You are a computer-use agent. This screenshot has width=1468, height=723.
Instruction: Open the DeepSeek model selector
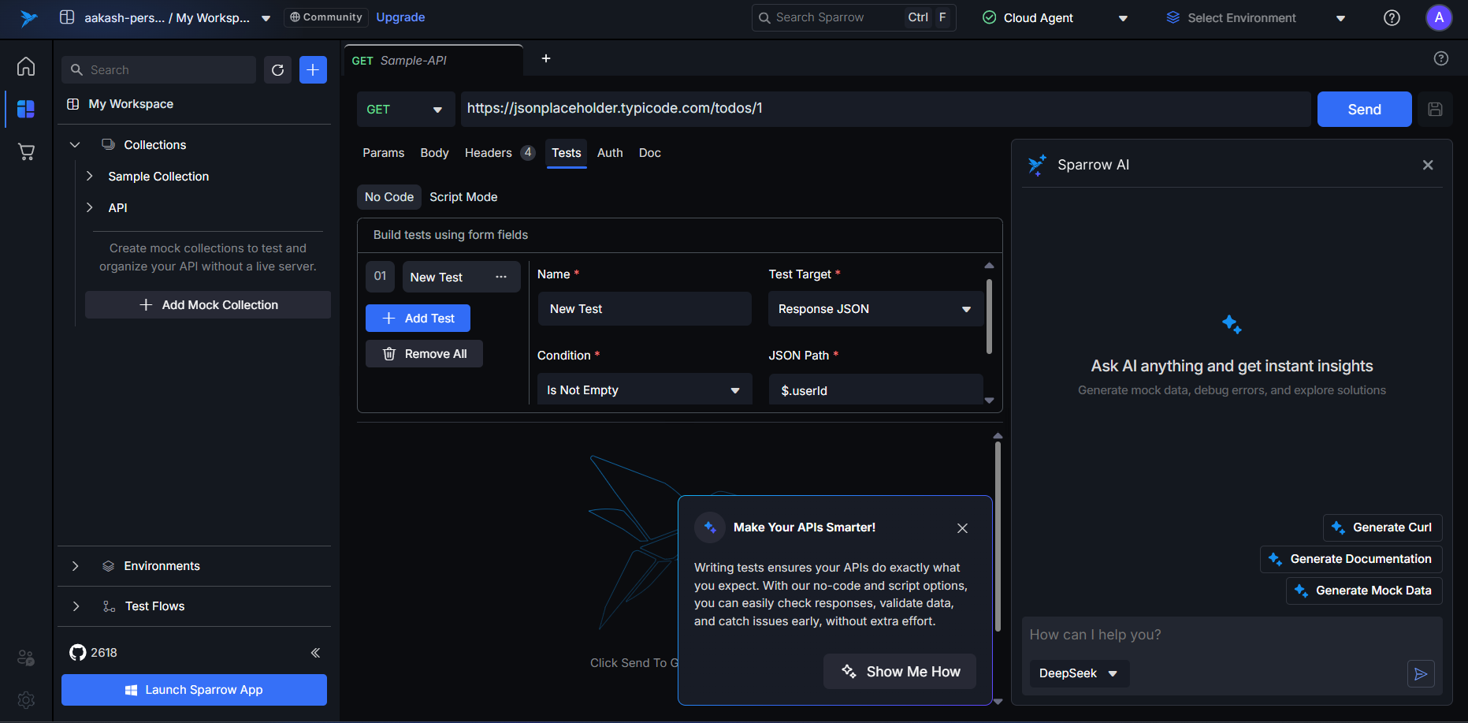1078,673
